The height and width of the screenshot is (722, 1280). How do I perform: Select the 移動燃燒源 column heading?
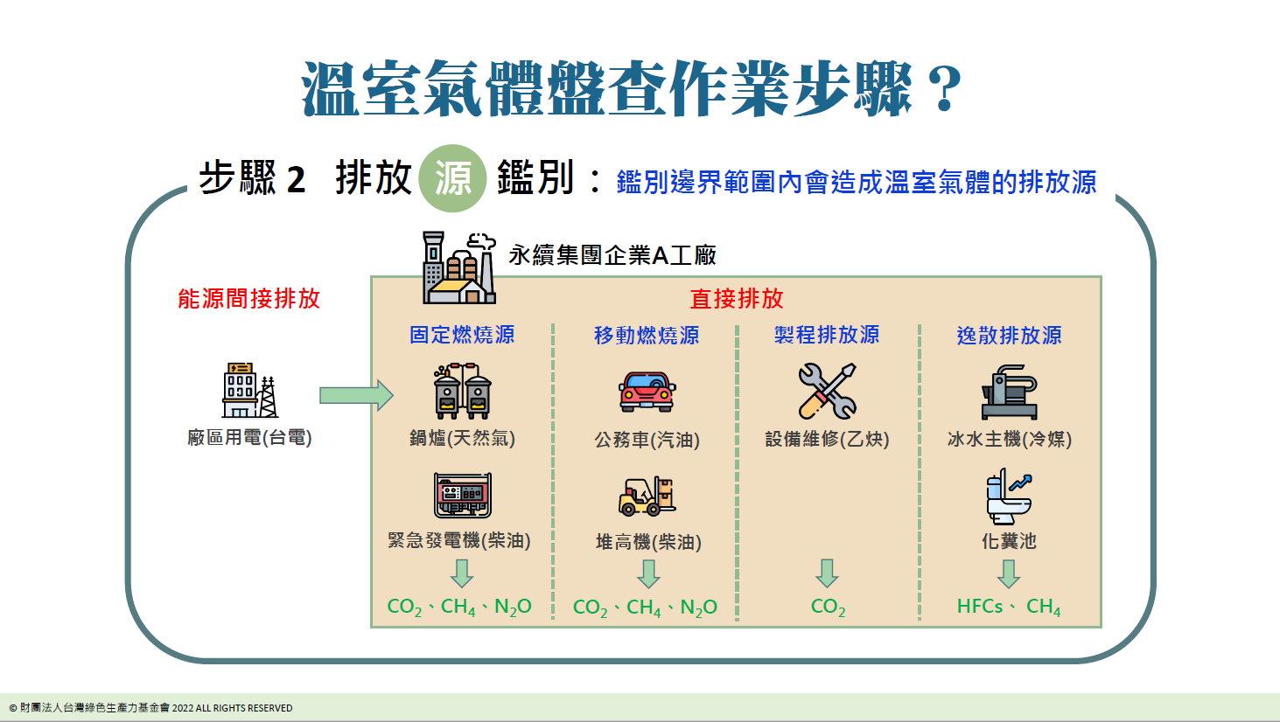click(647, 336)
